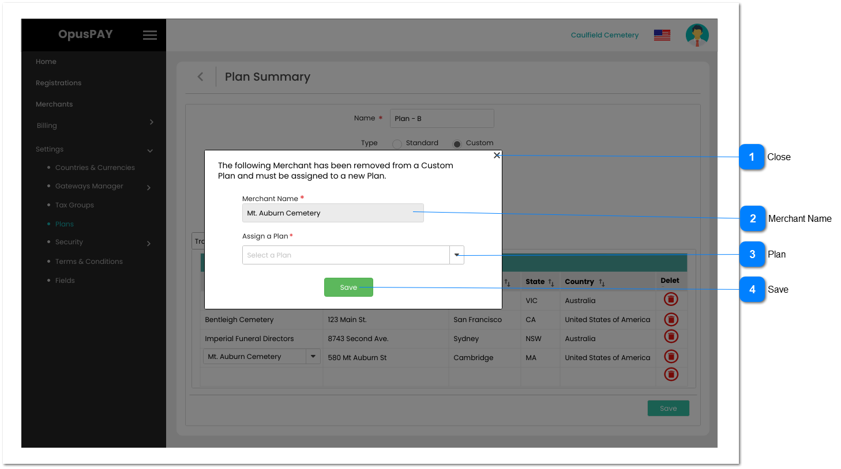This screenshot has height=469, width=841.
Task: Select the Custom plan type radio button
Action: click(457, 143)
